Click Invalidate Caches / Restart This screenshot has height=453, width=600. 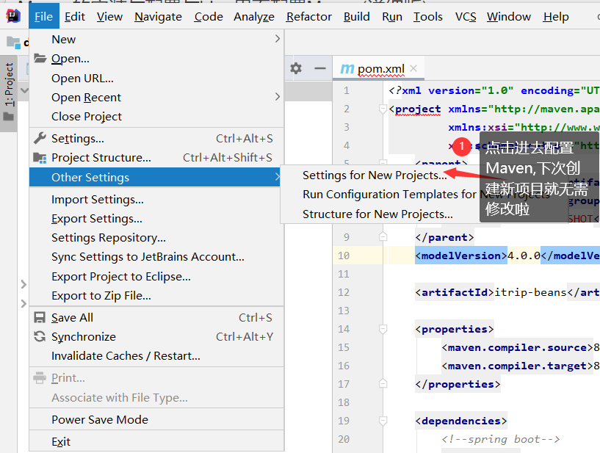126,356
